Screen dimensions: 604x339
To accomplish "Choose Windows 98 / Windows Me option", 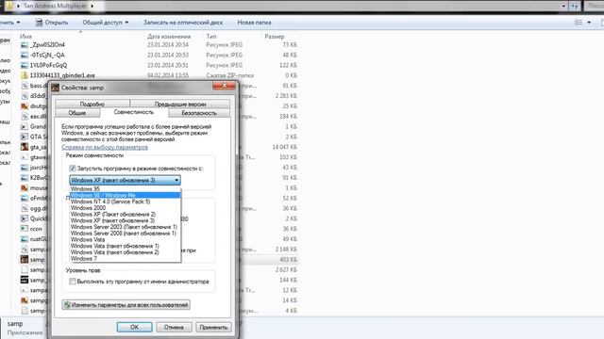I will pos(126,195).
